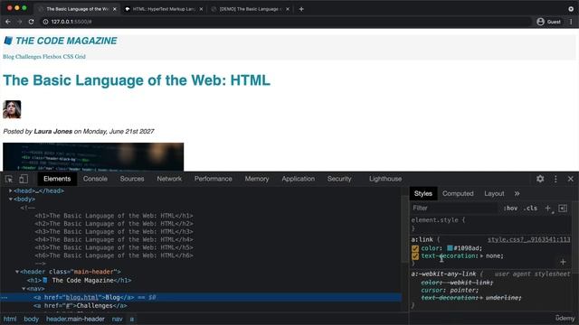Switch to the Elements tab
This screenshot has height=325, width=579.
(57, 179)
